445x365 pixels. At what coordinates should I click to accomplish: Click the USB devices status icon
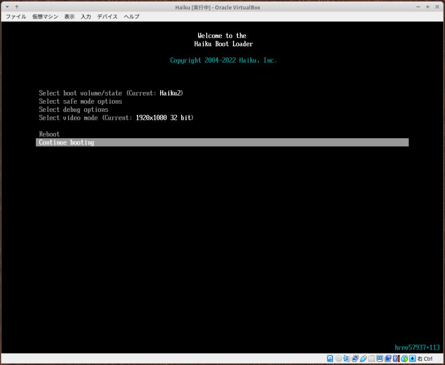pyautogui.click(x=363, y=358)
